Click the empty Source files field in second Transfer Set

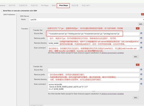(x=94, y=70)
